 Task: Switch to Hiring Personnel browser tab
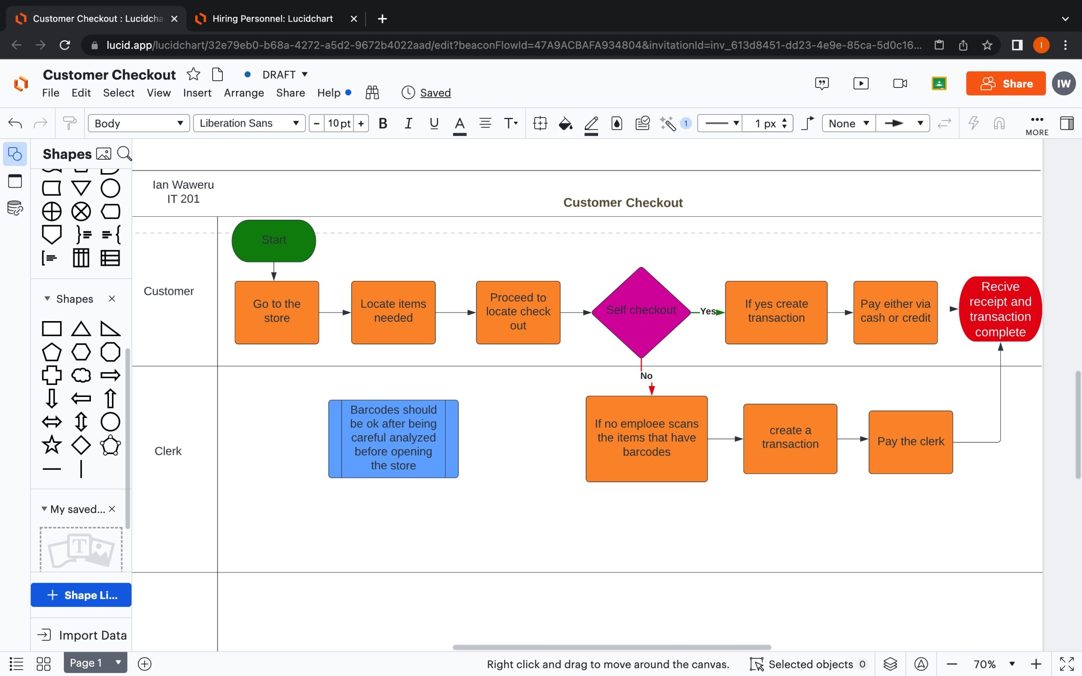coord(272,19)
